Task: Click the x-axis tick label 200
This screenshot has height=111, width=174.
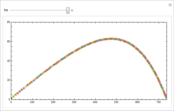Action: click(53, 102)
